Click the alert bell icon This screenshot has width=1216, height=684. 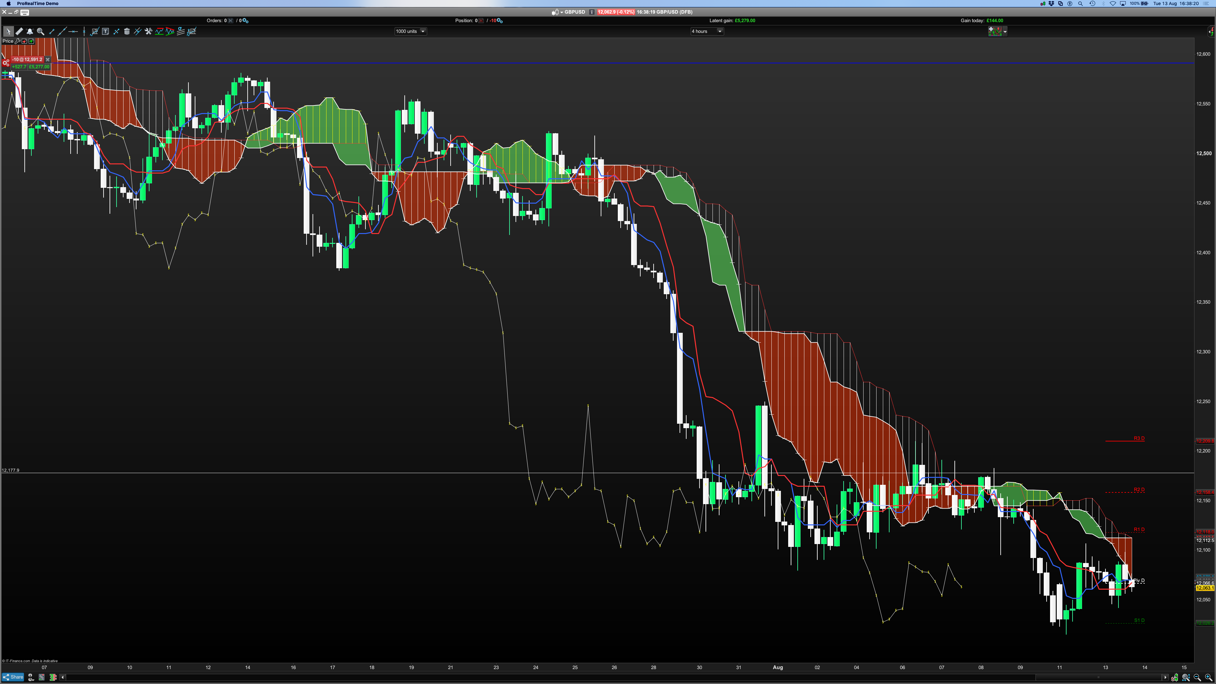coord(30,31)
